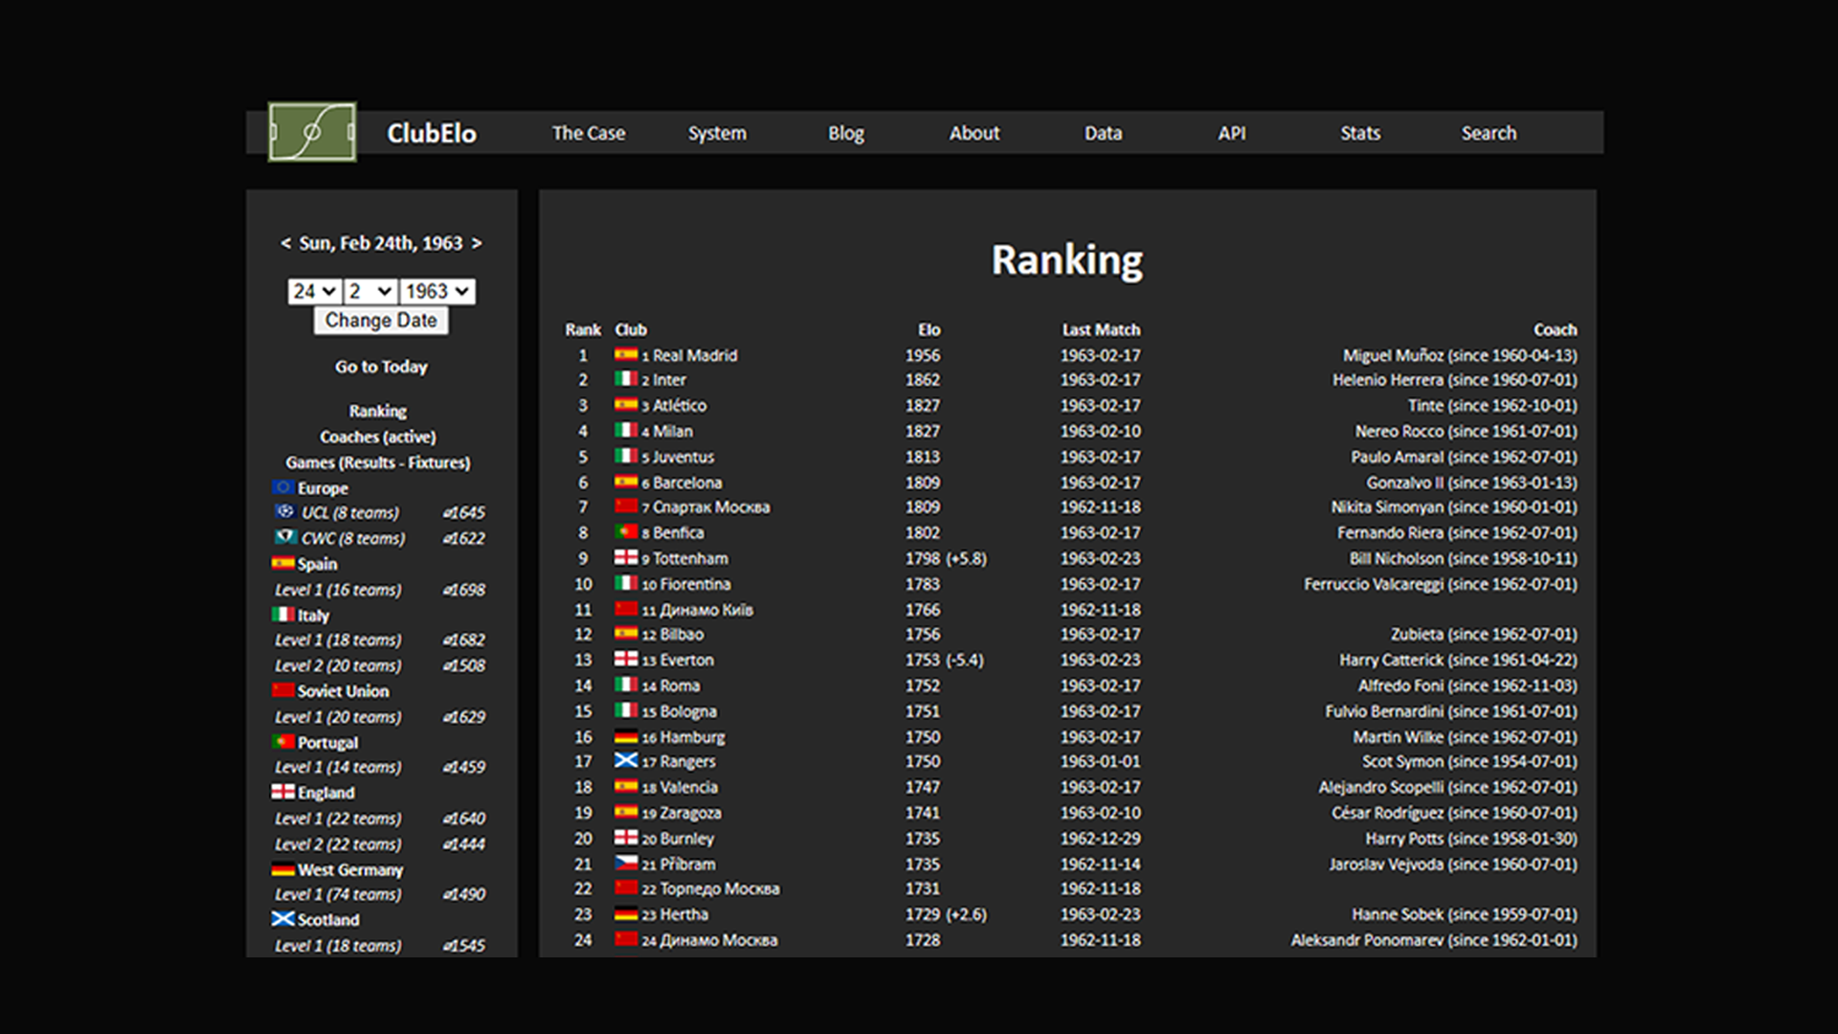Go to previous day arrow
Screen dimensions: 1838x1034
285,243
